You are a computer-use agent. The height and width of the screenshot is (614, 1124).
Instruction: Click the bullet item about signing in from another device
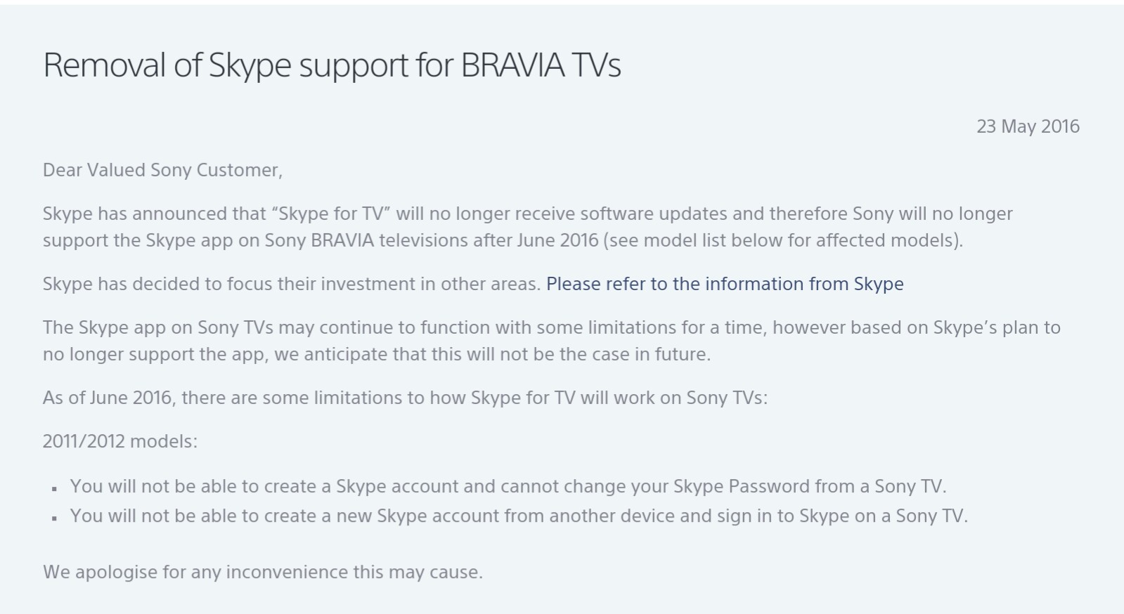pyautogui.click(x=519, y=516)
